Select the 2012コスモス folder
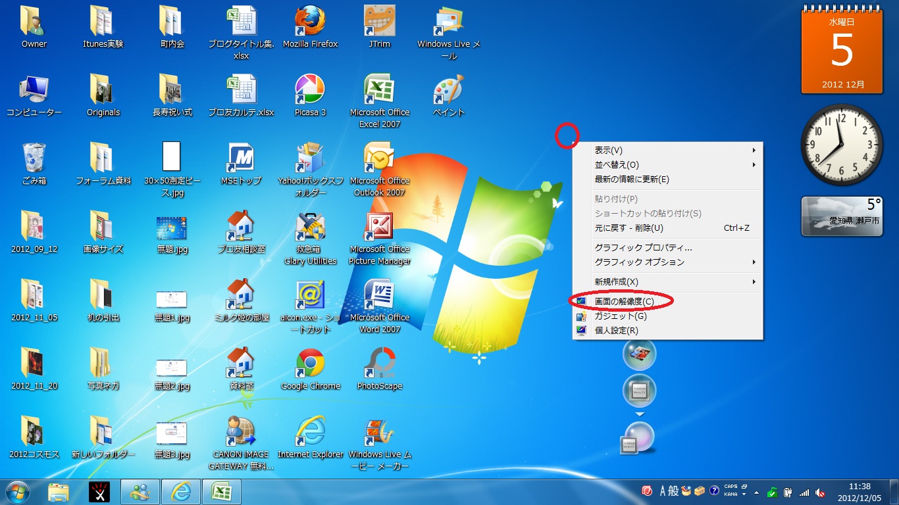899x505 pixels. click(34, 438)
